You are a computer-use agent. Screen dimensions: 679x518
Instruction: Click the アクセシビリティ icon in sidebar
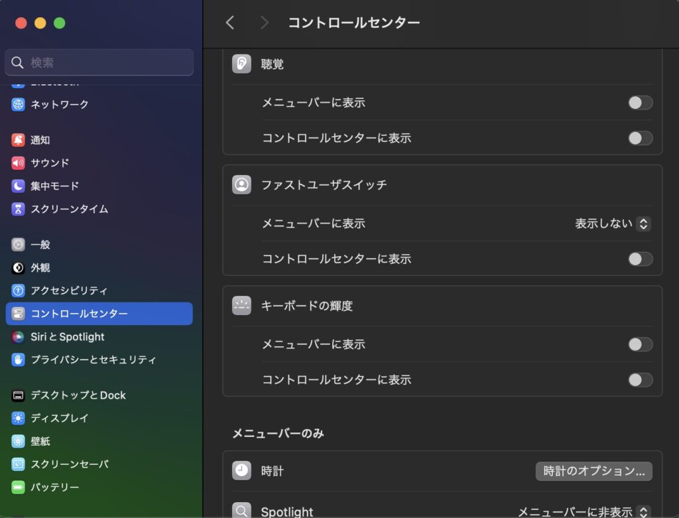tap(19, 291)
